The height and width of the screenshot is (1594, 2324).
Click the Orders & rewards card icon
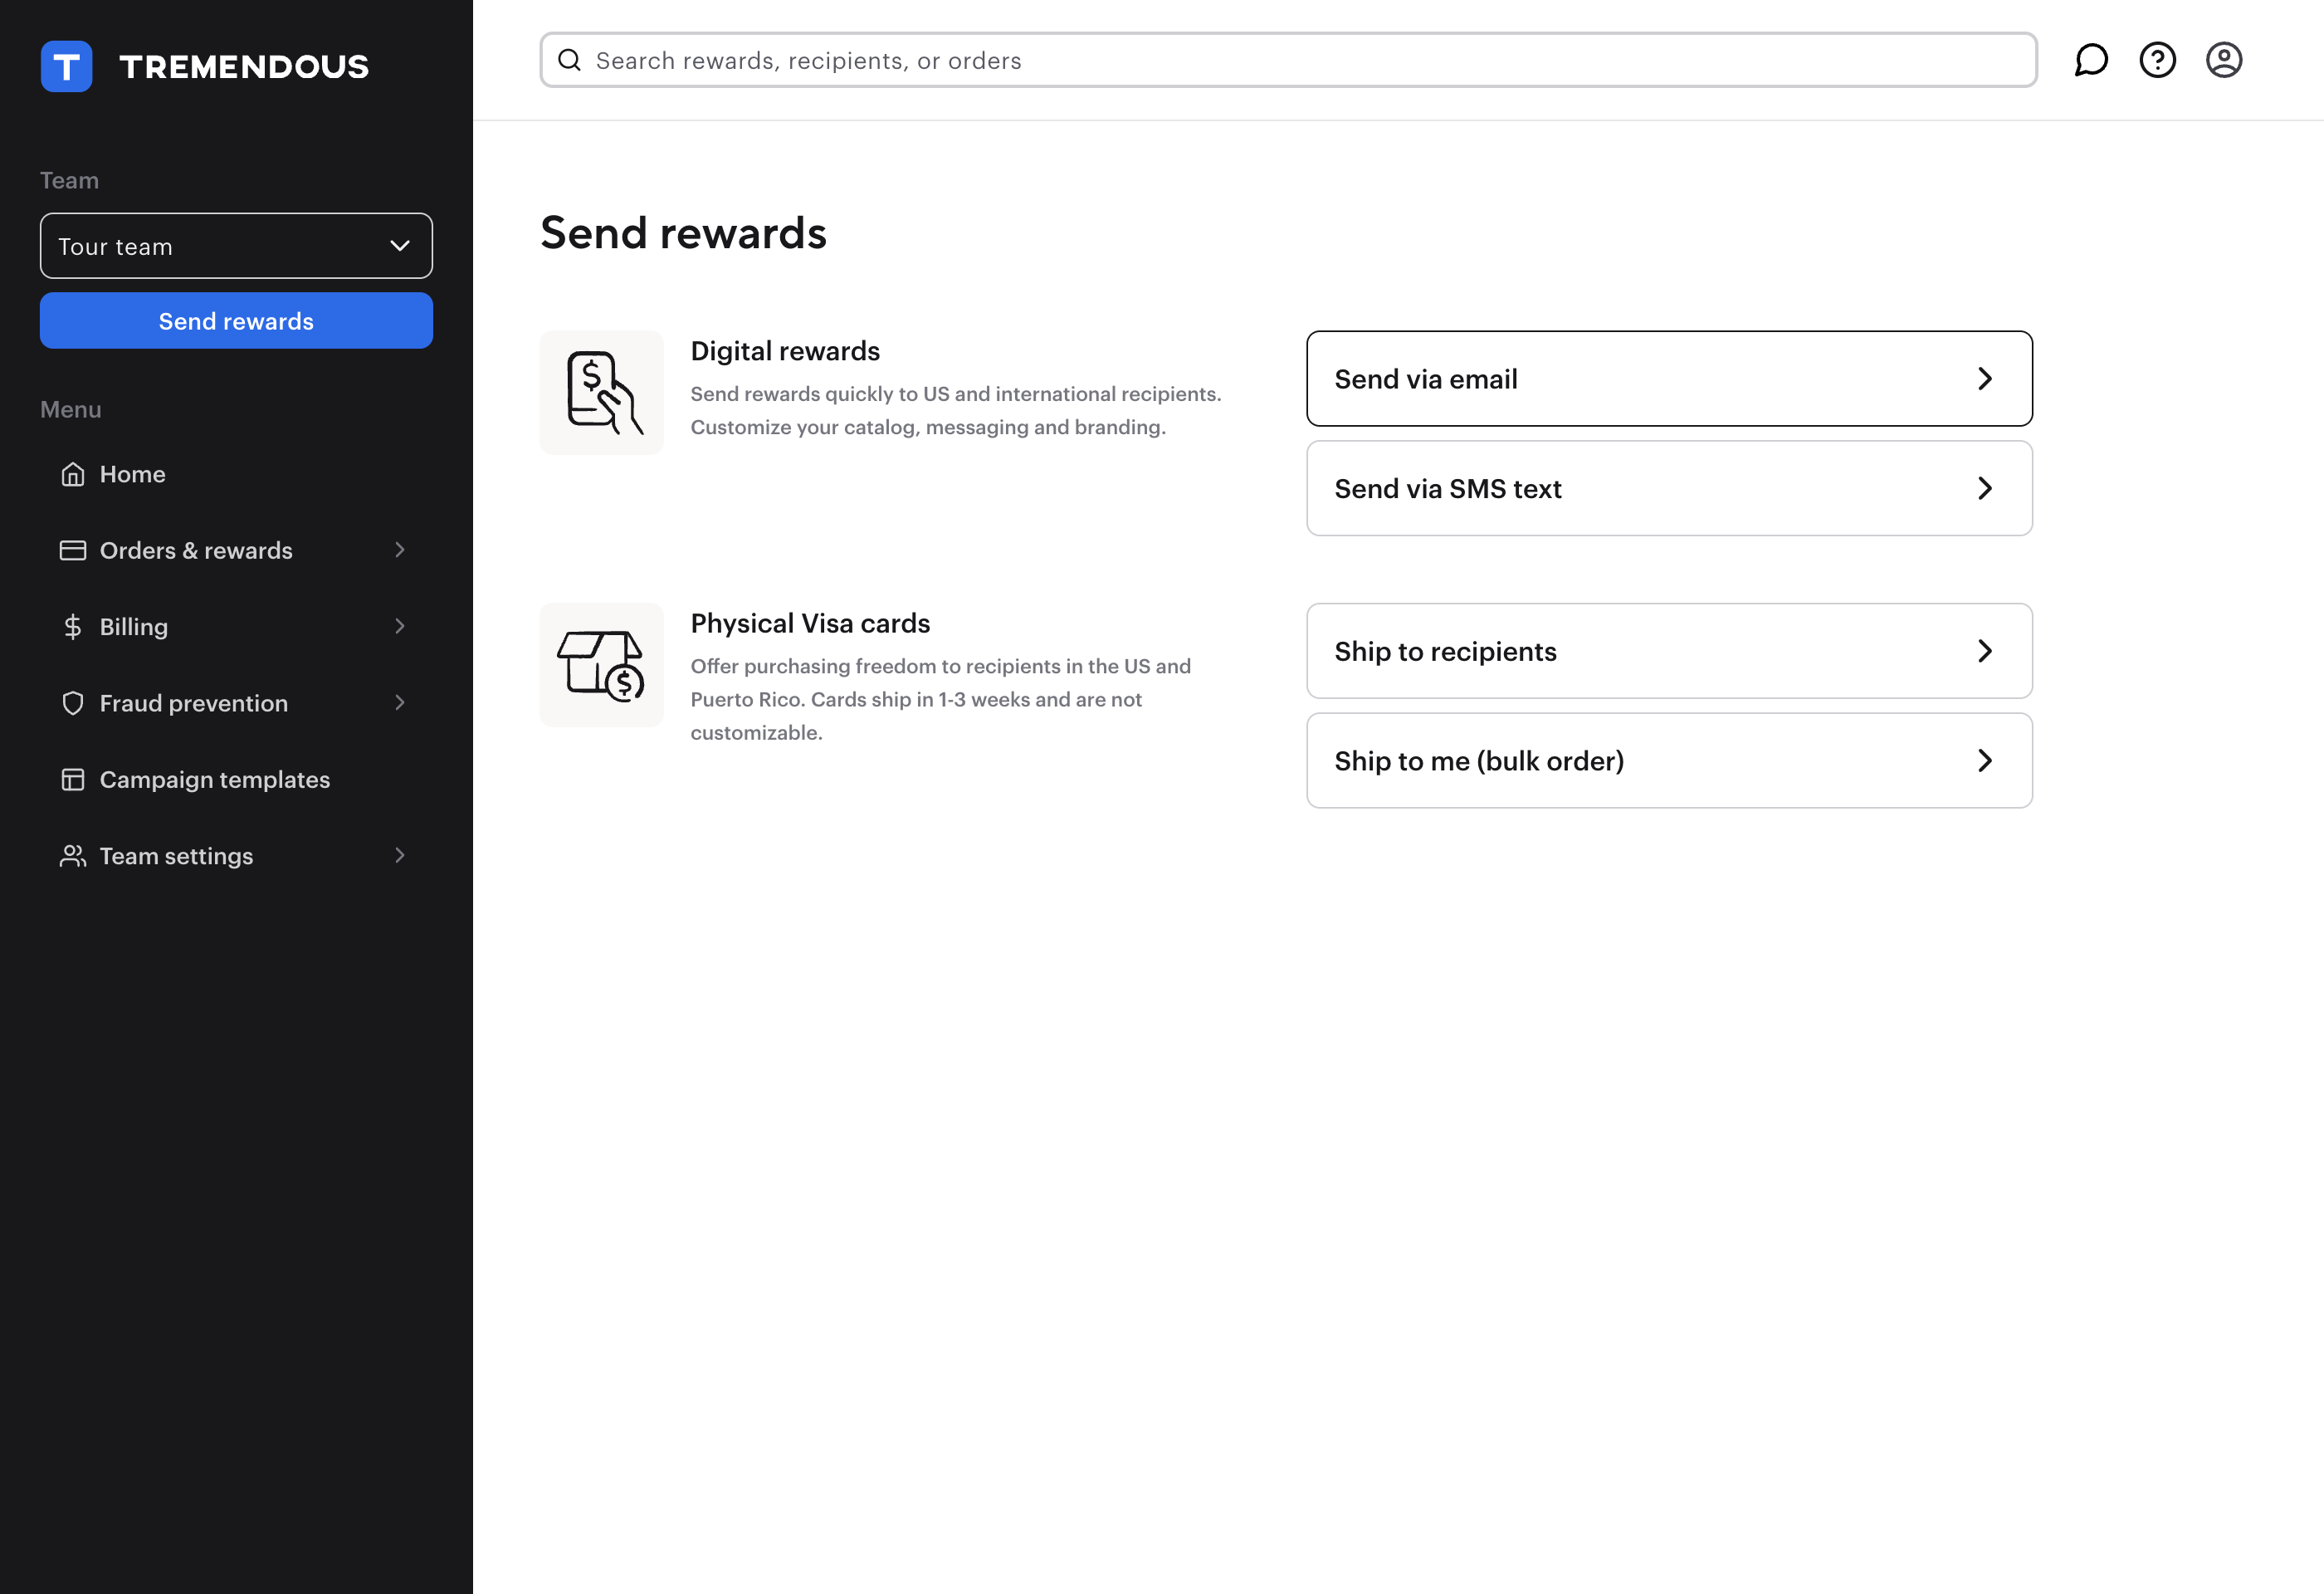(x=73, y=550)
